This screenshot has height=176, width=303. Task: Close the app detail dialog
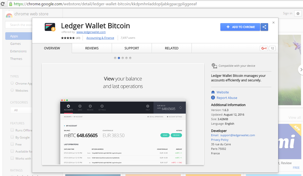click(x=273, y=23)
